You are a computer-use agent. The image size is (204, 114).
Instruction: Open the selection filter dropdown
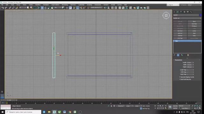23,8
